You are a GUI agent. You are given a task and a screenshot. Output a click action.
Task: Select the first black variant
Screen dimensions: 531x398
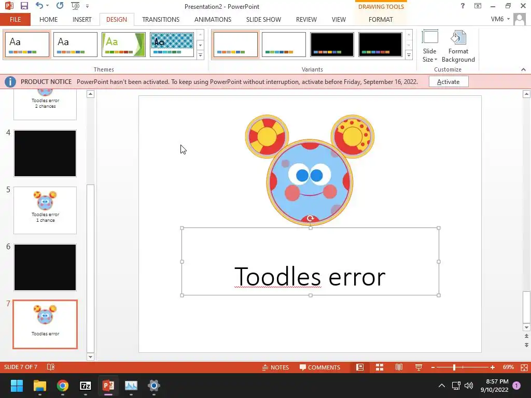(332, 45)
